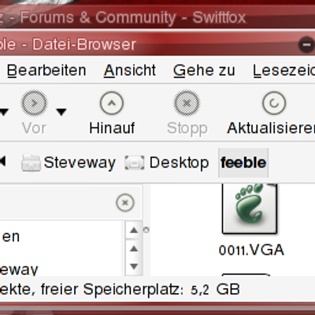
Task: Select the Desktop path button icon
Action: click(x=135, y=163)
